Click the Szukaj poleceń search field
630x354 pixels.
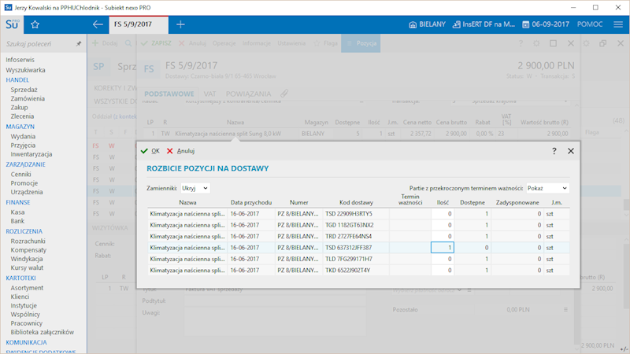coord(38,44)
